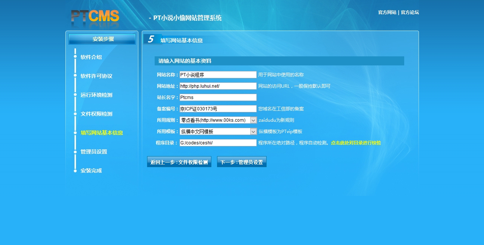Click the step number 5 badge
Viewport: 484px width, 245px height.
[x=151, y=39]
